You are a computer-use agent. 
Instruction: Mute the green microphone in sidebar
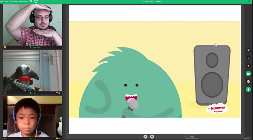(248, 89)
